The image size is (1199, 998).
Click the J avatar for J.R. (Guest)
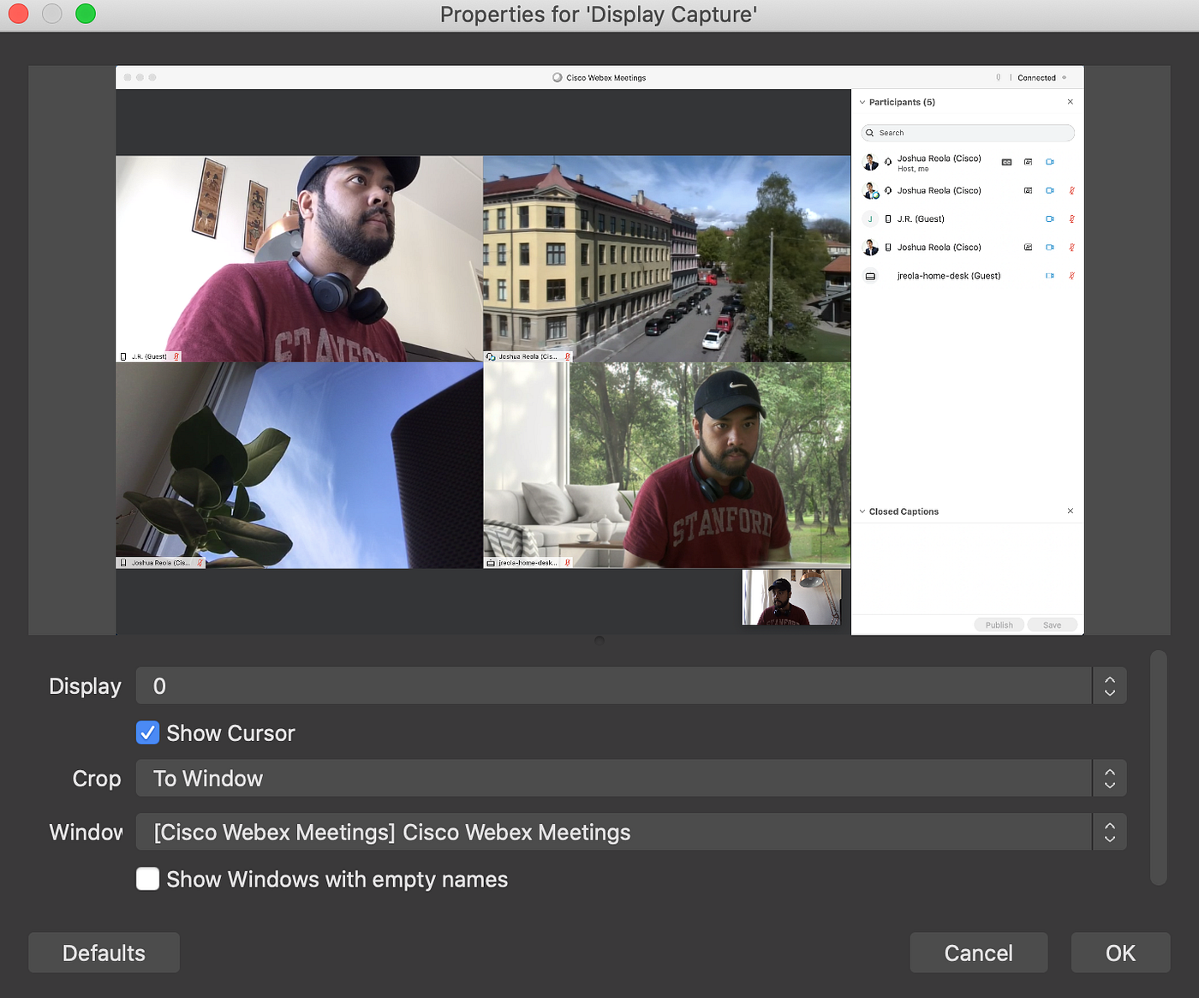pos(870,219)
